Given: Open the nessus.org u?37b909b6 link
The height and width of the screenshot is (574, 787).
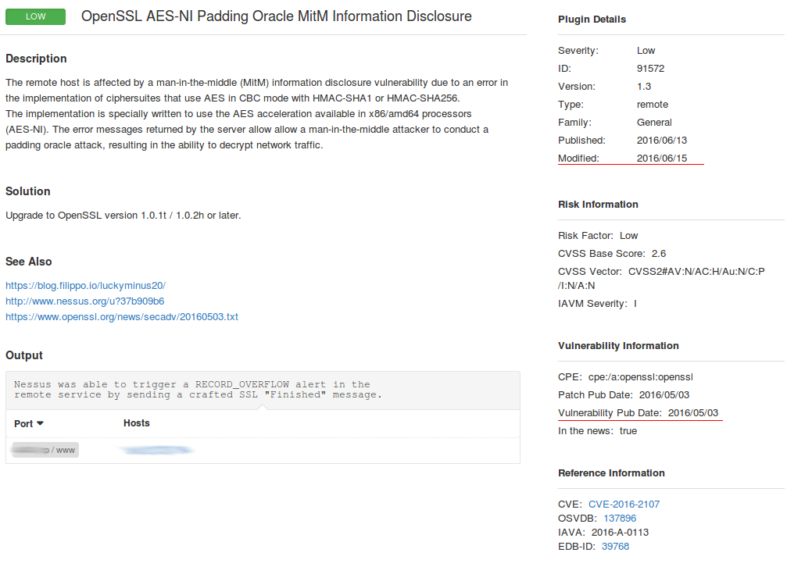Looking at the screenshot, I should (85, 301).
